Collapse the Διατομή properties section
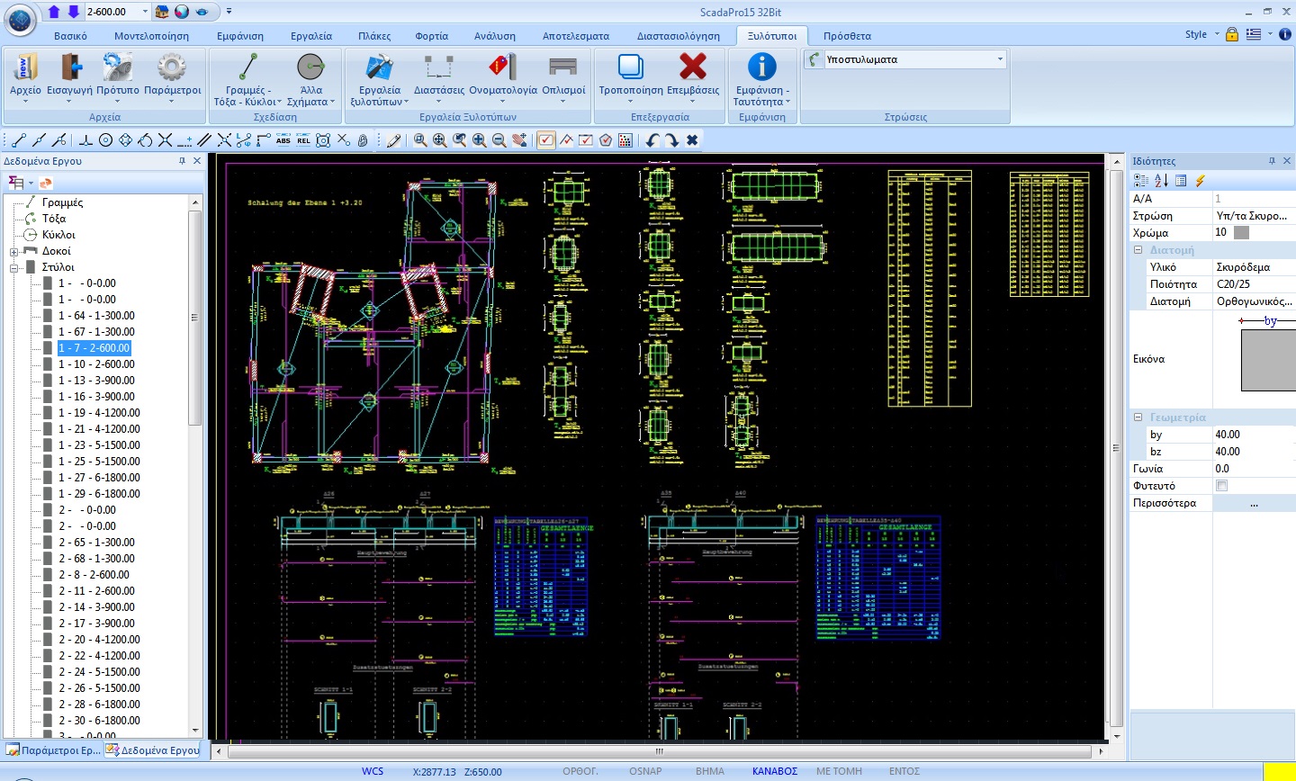This screenshot has width=1296, height=781. 1138,250
